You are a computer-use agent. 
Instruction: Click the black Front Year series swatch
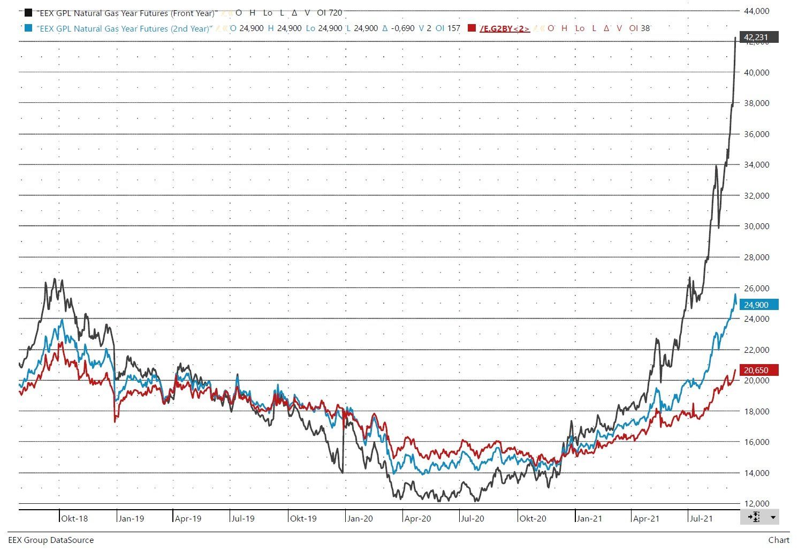[28, 13]
